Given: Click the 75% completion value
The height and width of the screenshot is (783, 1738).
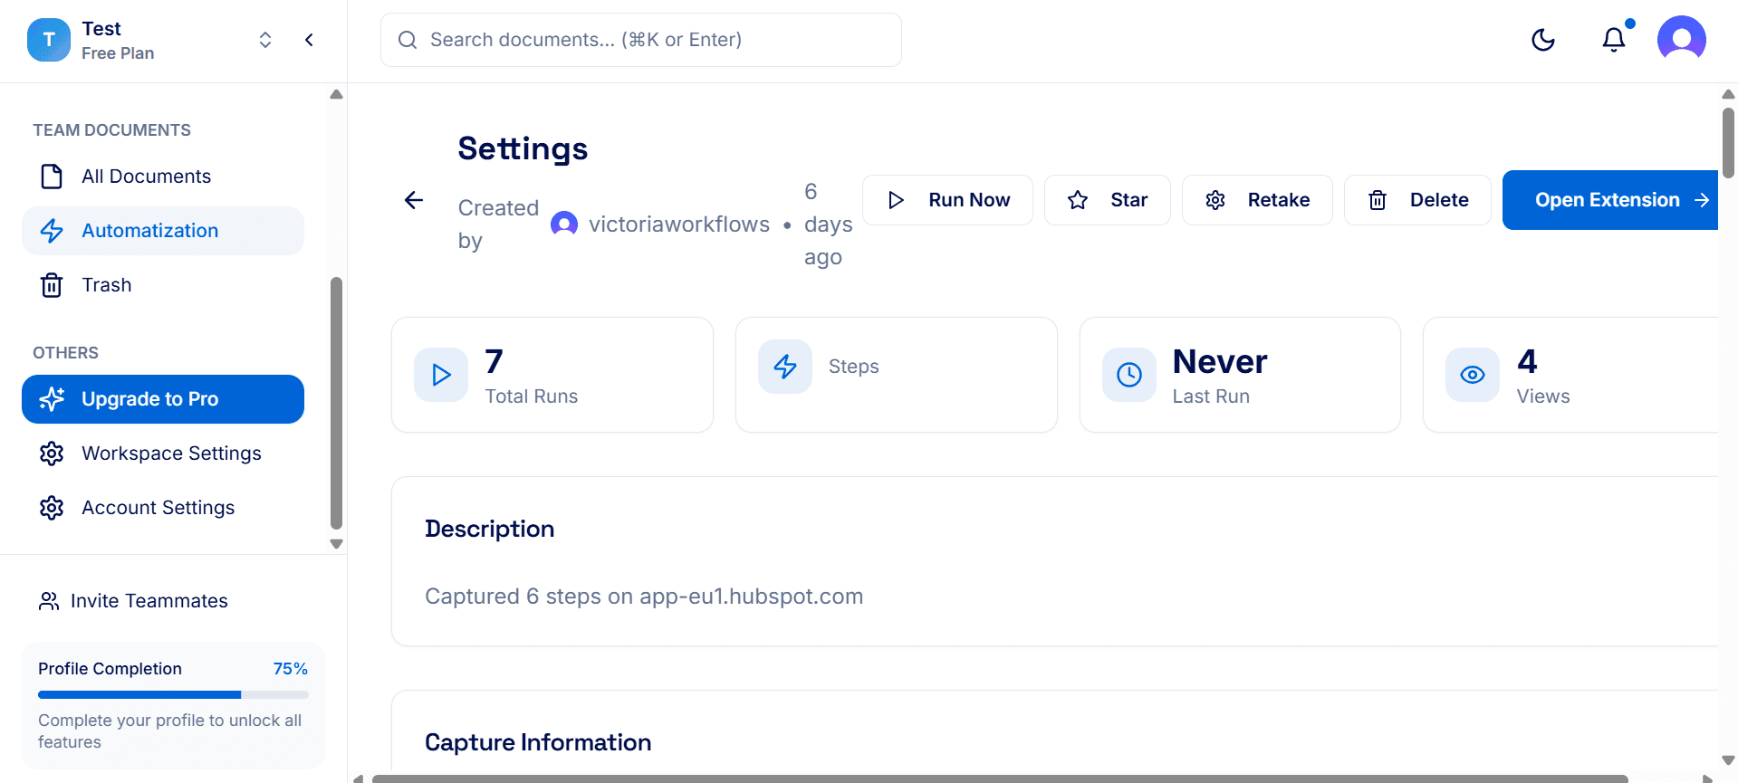Looking at the screenshot, I should (x=291, y=669).
